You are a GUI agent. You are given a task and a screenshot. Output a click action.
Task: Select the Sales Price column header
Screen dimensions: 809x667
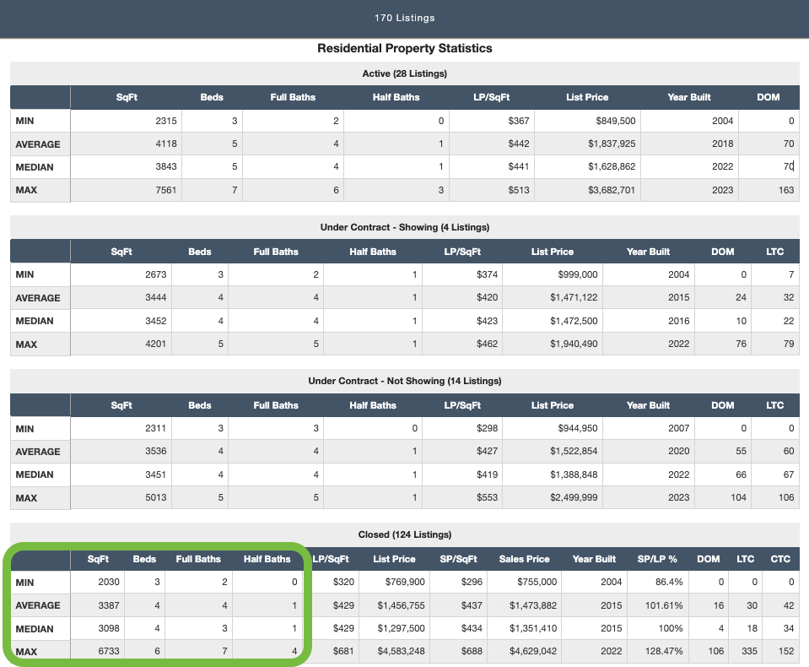pos(526,558)
